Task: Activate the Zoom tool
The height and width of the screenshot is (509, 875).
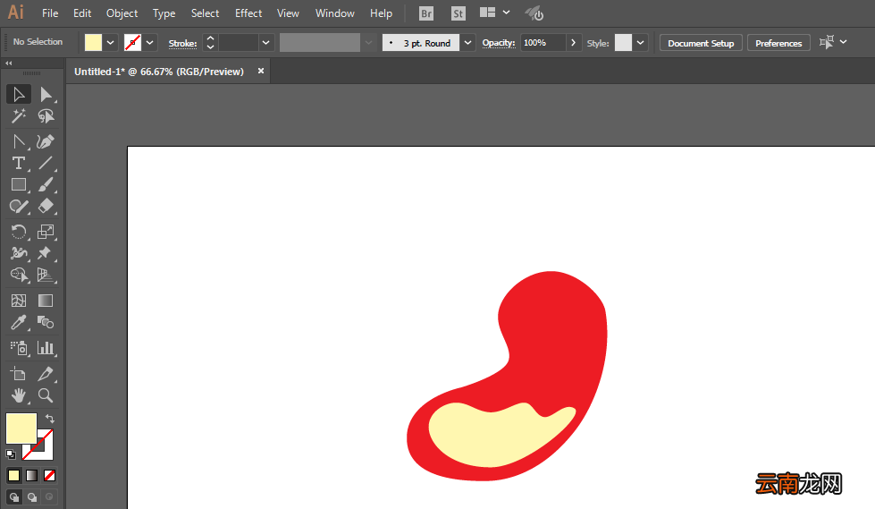Action: click(46, 395)
